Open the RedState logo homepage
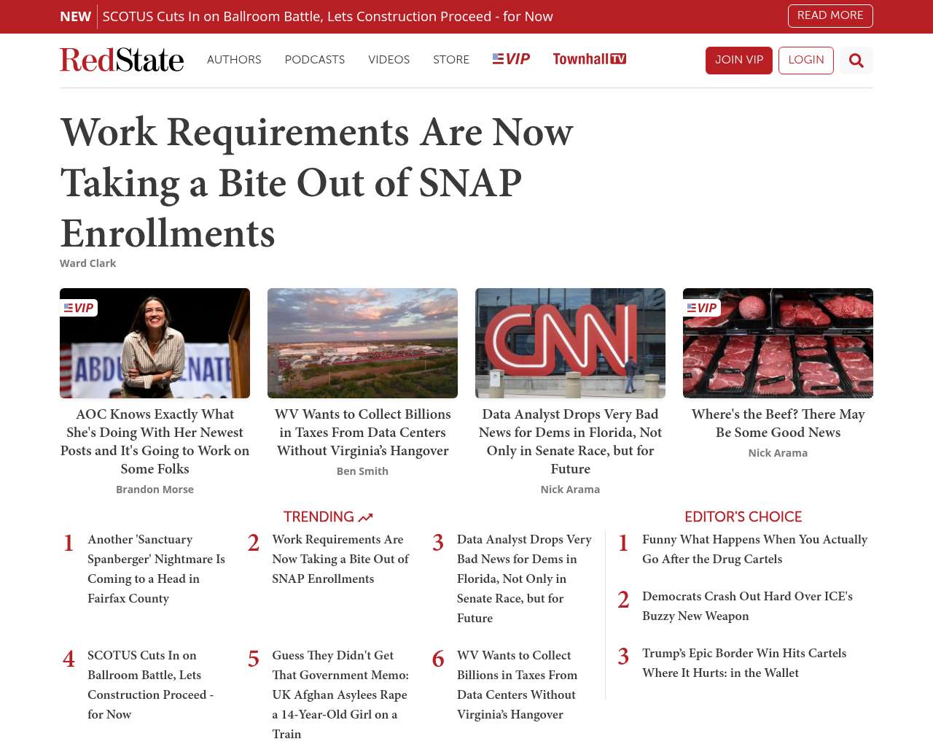933x747 pixels. click(122, 60)
